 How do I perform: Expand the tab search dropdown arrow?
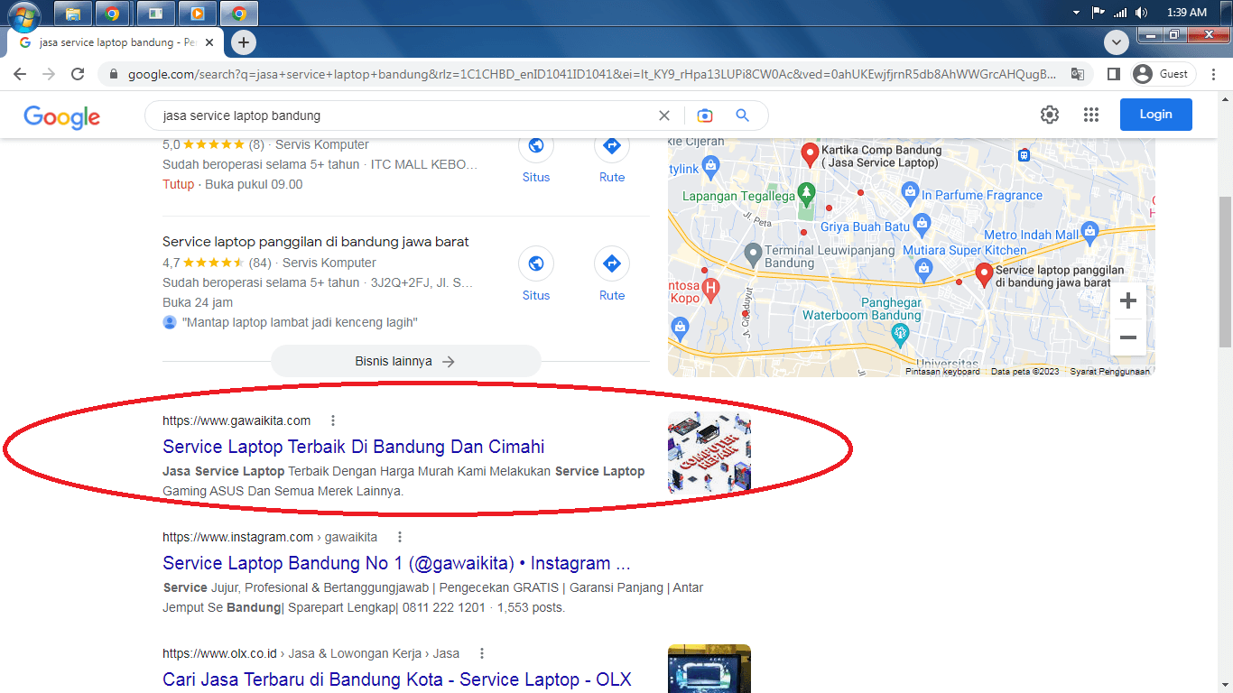1117,42
